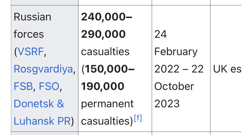The height and width of the screenshot is (135, 252).
Task: Click '2022 – 22' in the date cell
Action: coord(179,69)
